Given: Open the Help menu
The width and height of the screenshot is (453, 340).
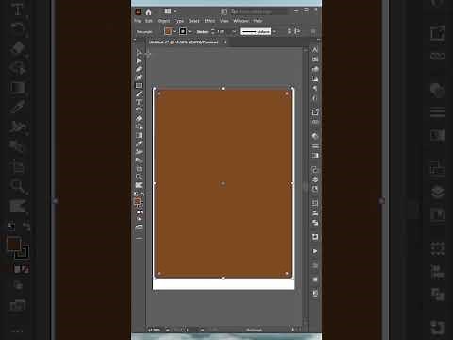Looking at the screenshot, I should pyautogui.click(x=258, y=21).
